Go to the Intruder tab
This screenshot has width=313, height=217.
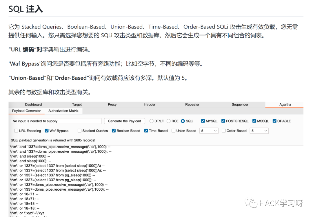(150, 104)
